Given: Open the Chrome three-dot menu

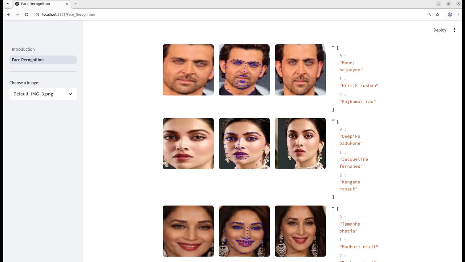Looking at the screenshot, I should 459,15.
